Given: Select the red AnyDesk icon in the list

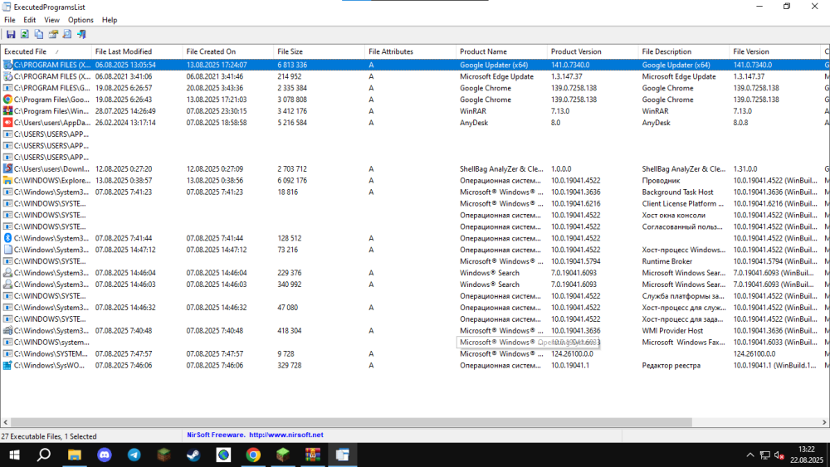Looking at the screenshot, I should pyautogui.click(x=7, y=123).
